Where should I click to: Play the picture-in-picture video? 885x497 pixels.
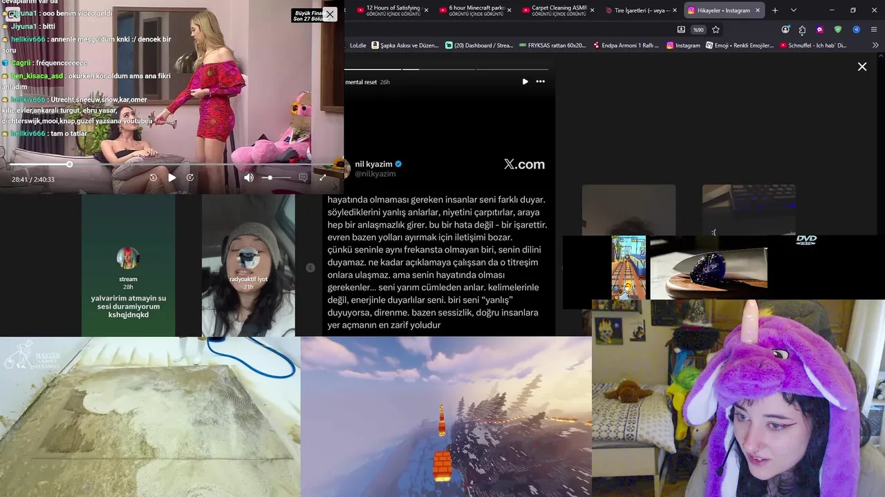click(x=171, y=177)
